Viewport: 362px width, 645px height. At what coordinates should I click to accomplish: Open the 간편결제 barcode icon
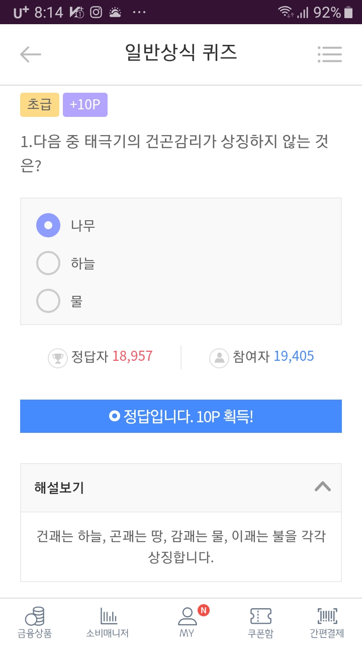(x=327, y=617)
